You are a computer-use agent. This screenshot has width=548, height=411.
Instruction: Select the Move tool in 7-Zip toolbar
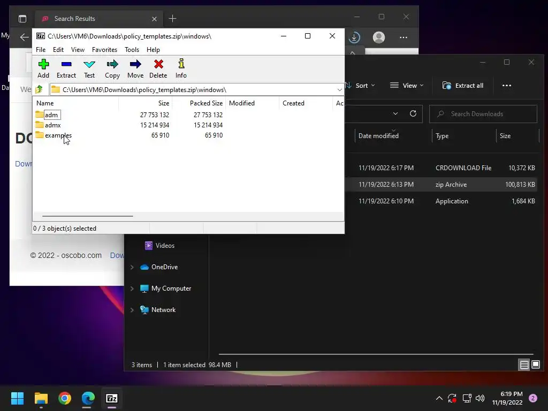(135, 68)
